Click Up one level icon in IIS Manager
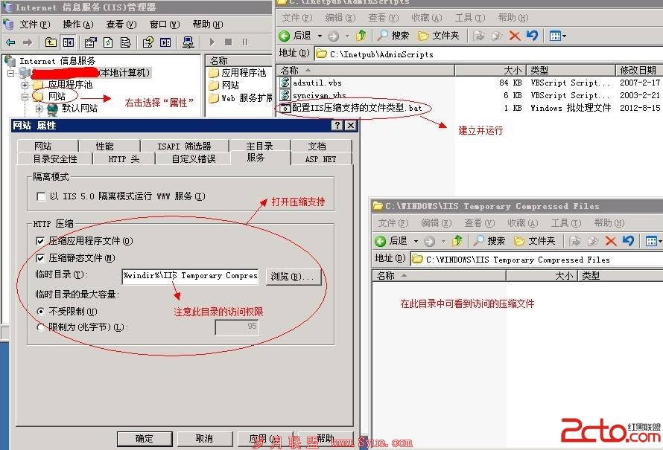Viewport: 663px width, 450px height. pyautogui.click(x=51, y=42)
